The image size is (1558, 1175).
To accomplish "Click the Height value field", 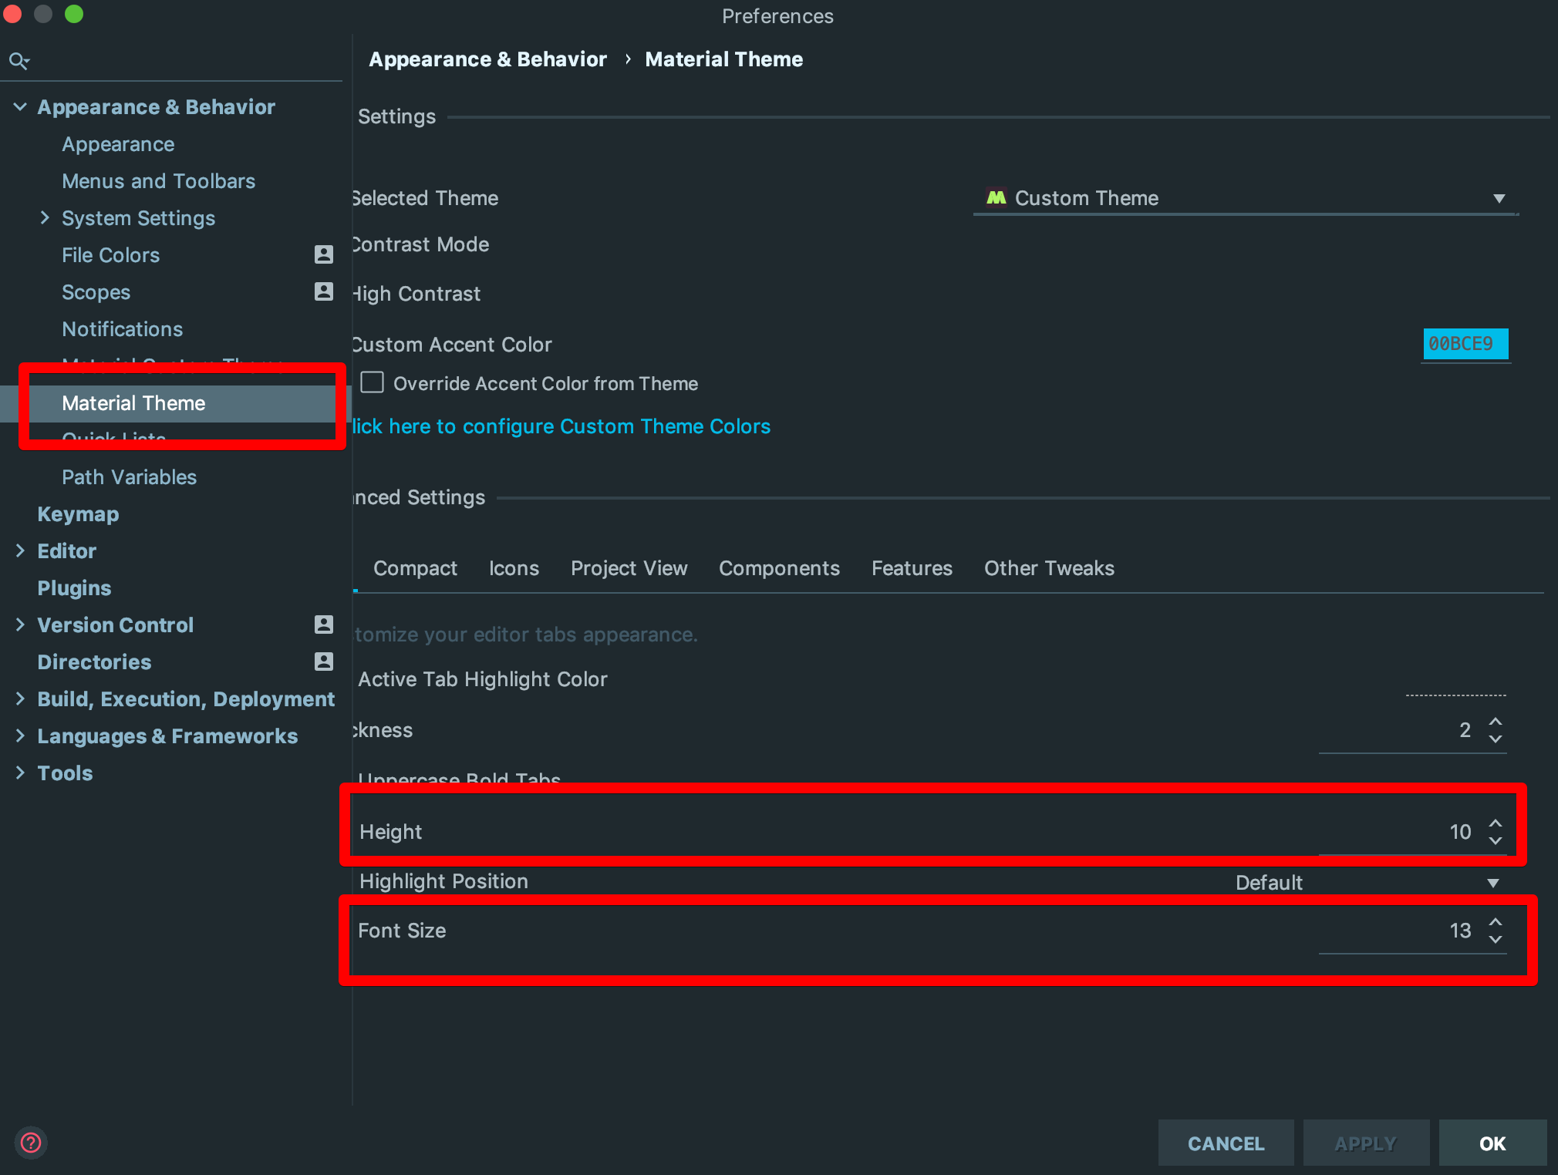I will coord(1402,832).
